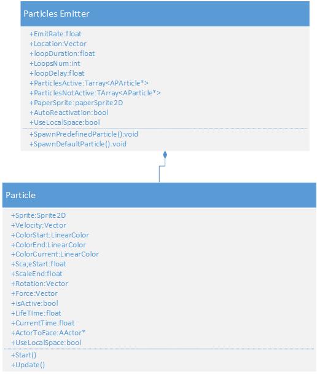This screenshot has width=317, height=374.
Task: Select the Location:Vector attribute
Action: 58,44
